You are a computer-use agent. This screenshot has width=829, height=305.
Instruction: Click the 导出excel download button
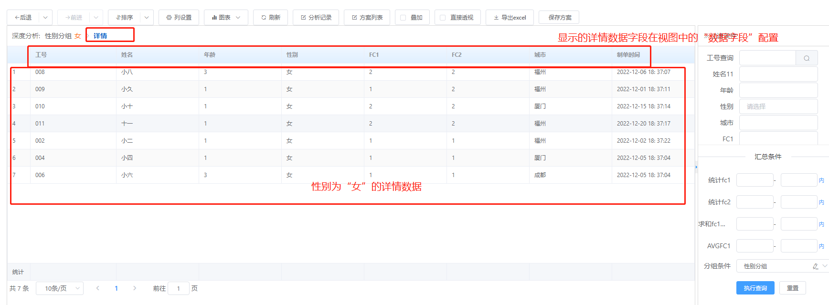click(510, 18)
